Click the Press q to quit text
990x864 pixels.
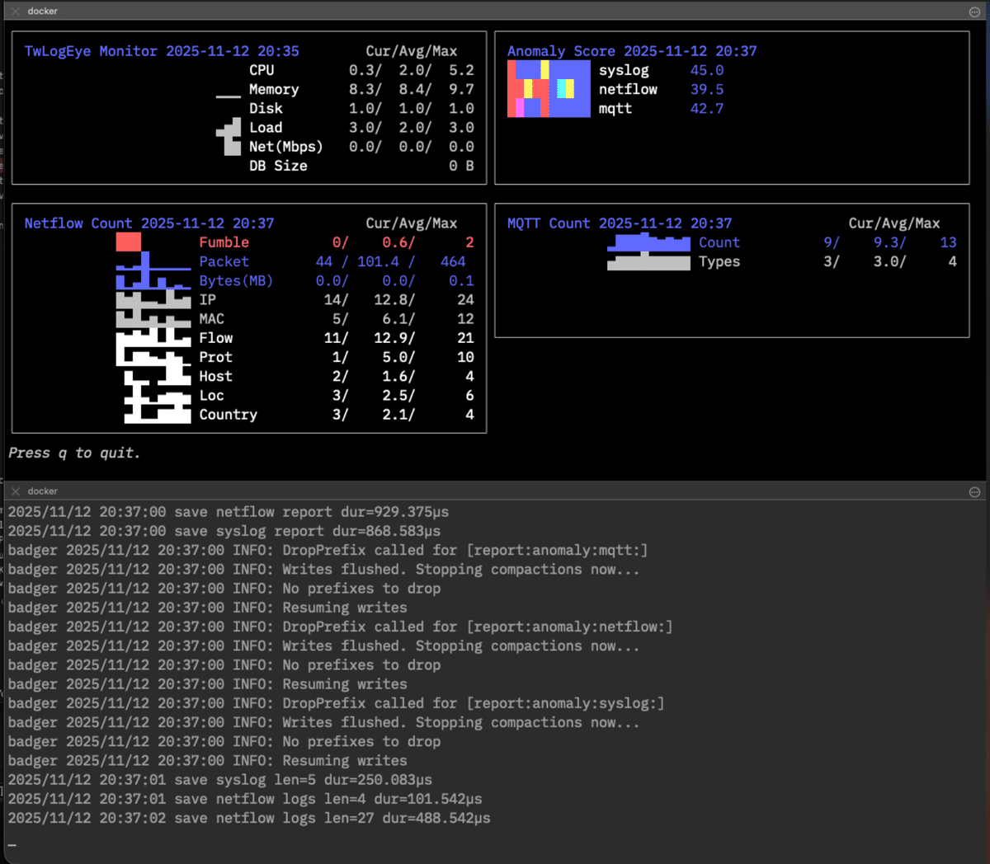pyautogui.click(x=74, y=453)
